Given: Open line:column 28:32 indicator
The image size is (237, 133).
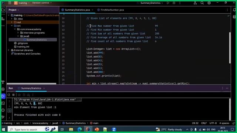Looking at the screenshot, I should point(195,123).
